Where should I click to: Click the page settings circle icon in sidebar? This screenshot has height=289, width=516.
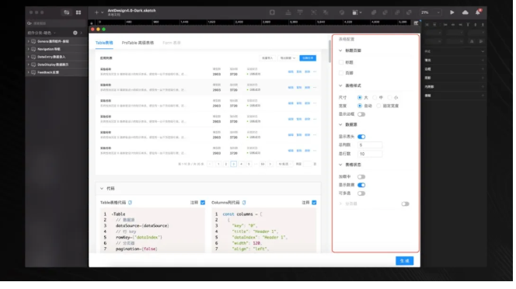75,33
